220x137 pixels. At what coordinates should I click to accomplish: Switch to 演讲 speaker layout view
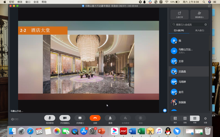coord(175,118)
